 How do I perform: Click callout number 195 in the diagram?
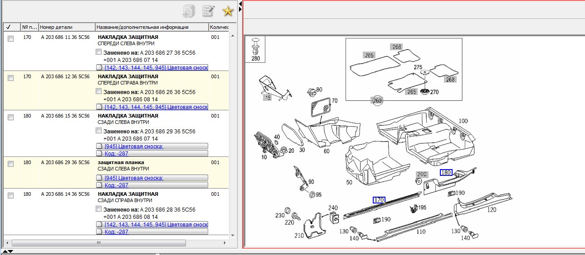tap(422, 208)
